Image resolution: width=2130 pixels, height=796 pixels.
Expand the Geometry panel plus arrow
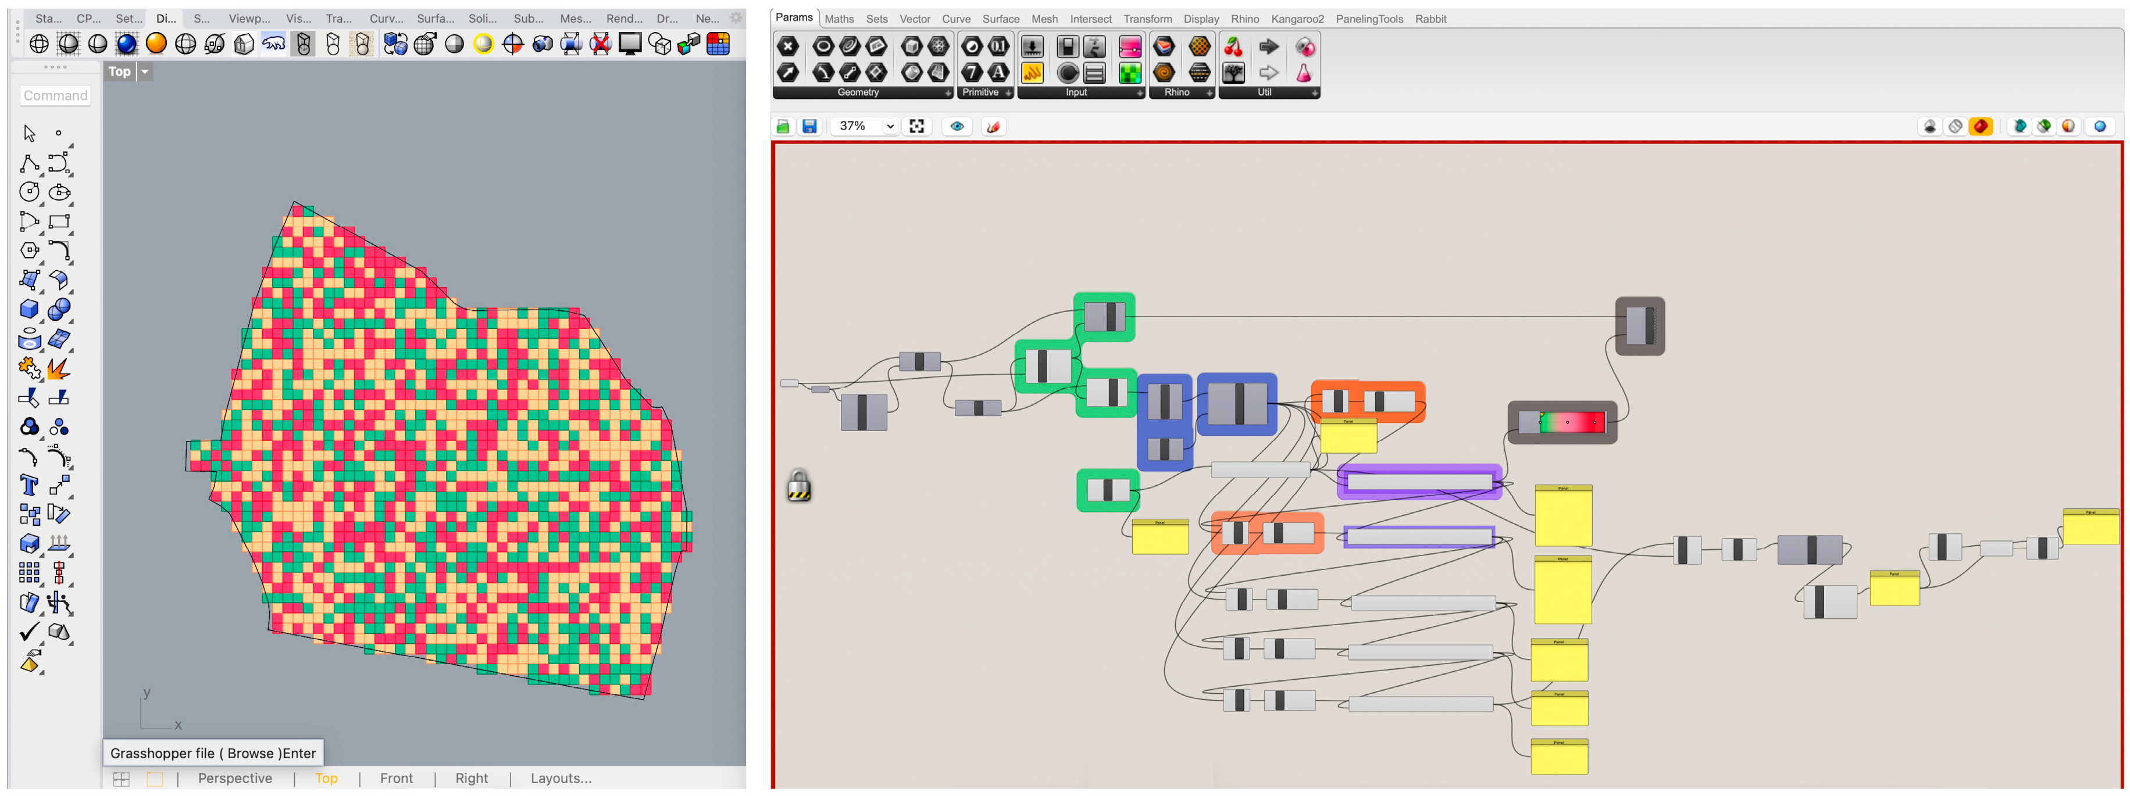point(948,94)
